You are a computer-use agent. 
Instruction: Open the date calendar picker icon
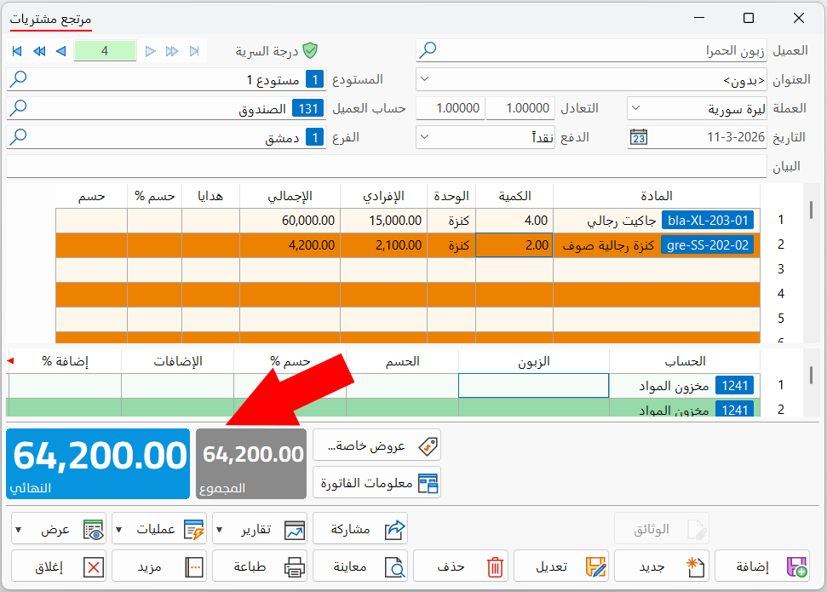[x=639, y=137]
